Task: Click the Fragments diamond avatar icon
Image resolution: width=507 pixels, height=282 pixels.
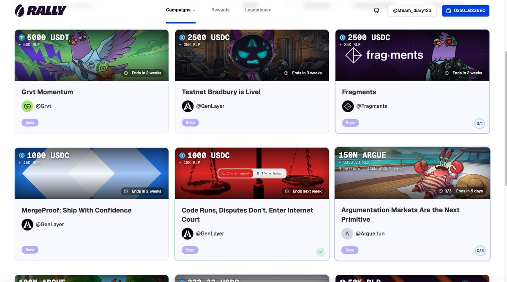Action: click(348, 106)
